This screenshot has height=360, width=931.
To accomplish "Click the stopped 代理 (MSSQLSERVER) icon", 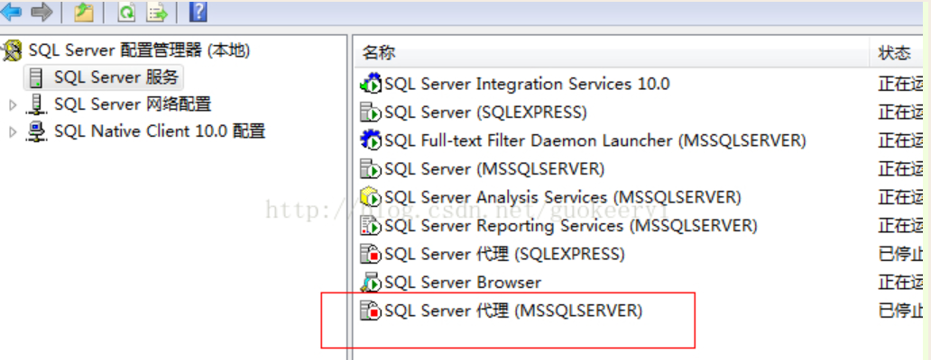I will pyautogui.click(x=371, y=310).
